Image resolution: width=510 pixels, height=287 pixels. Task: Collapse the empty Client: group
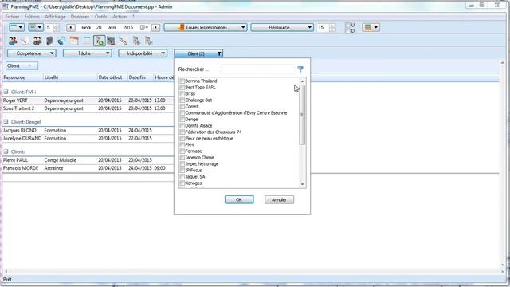(6, 151)
